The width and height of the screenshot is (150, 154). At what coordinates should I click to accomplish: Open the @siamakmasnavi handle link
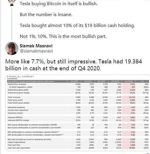(x=36, y=51)
